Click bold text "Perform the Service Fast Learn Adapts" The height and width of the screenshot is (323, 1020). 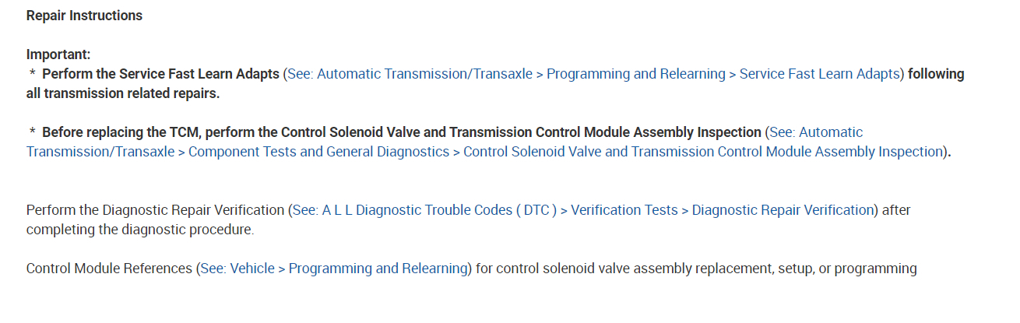click(x=160, y=74)
